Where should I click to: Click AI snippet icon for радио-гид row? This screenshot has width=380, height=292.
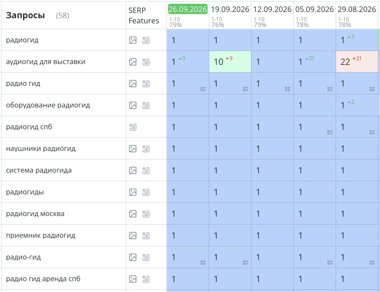pos(146,257)
